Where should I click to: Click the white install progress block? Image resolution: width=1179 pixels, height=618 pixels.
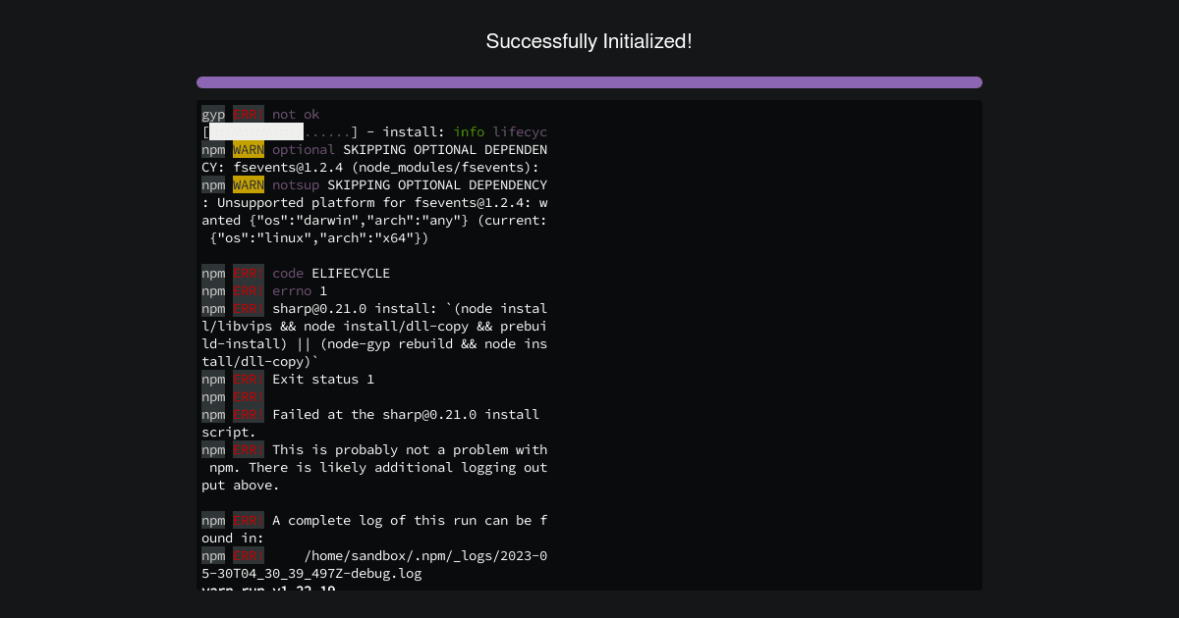pyautogui.click(x=256, y=131)
